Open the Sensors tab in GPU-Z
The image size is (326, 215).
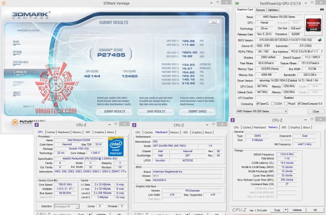[x=260, y=10]
